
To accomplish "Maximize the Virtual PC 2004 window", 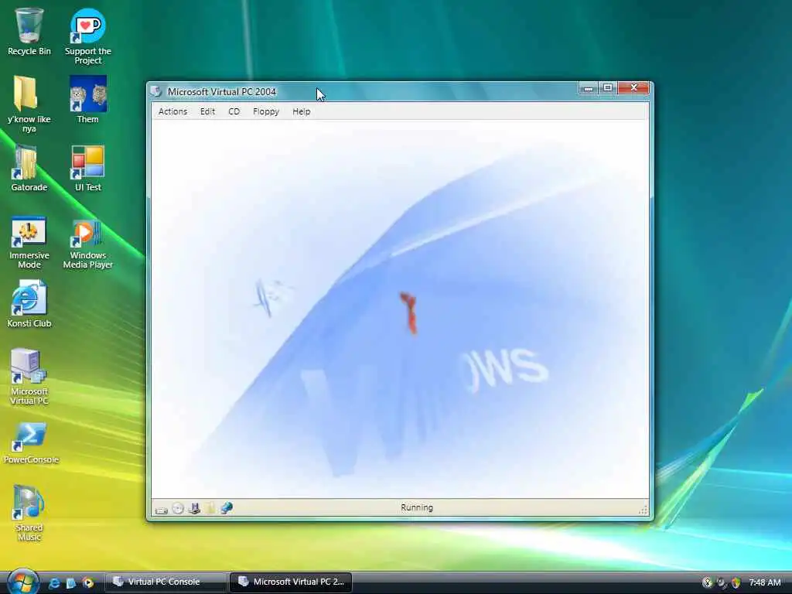I will coord(608,88).
